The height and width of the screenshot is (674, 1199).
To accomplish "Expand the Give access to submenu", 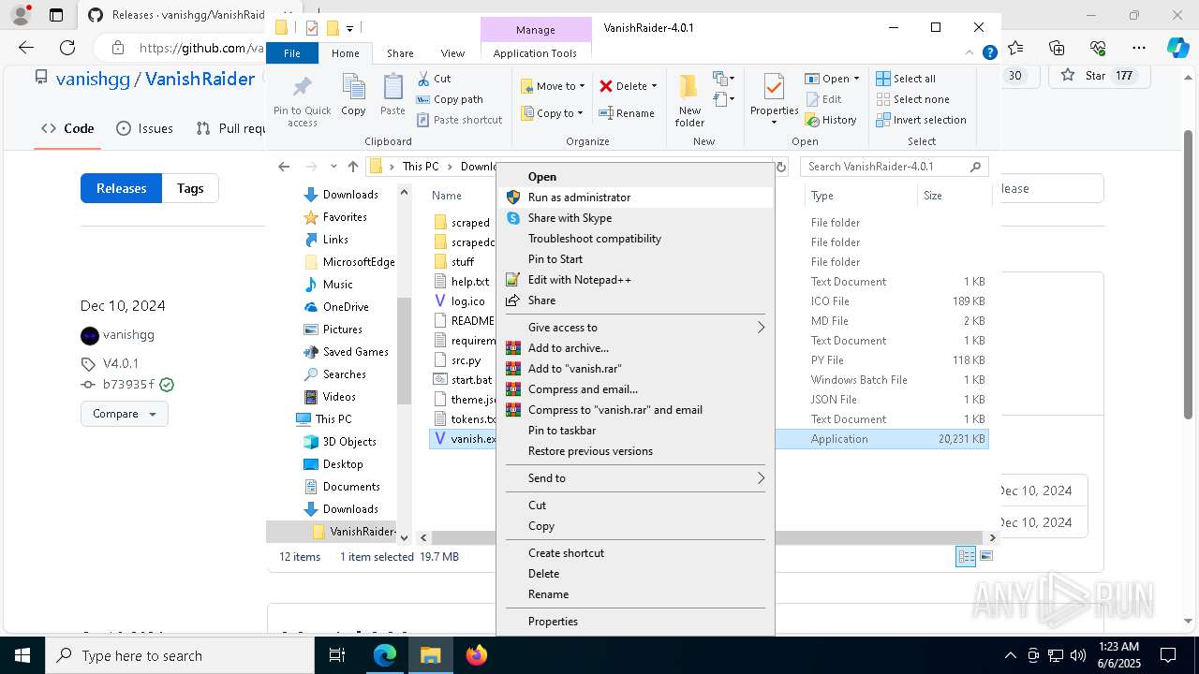I will 635,328.
